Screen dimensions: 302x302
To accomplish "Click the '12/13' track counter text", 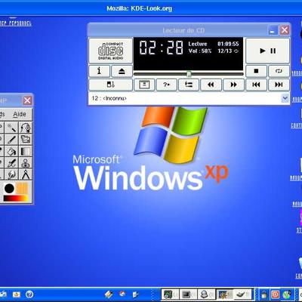I will (225, 51).
